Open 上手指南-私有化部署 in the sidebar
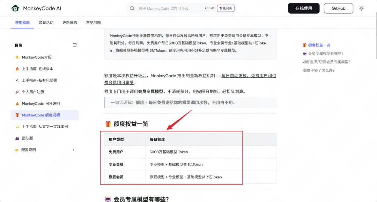The height and width of the screenshot is (202, 377). (45, 80)
